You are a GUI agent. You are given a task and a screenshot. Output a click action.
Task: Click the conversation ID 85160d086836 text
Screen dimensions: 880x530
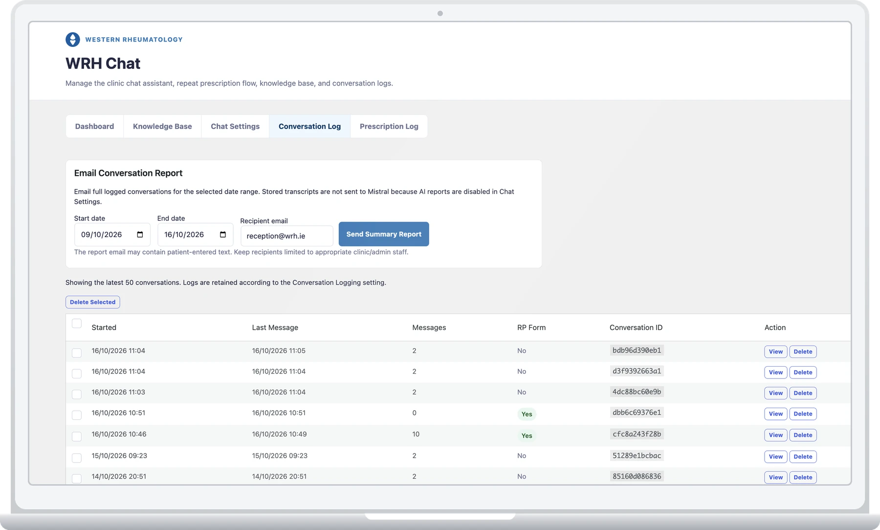point(637,476)
